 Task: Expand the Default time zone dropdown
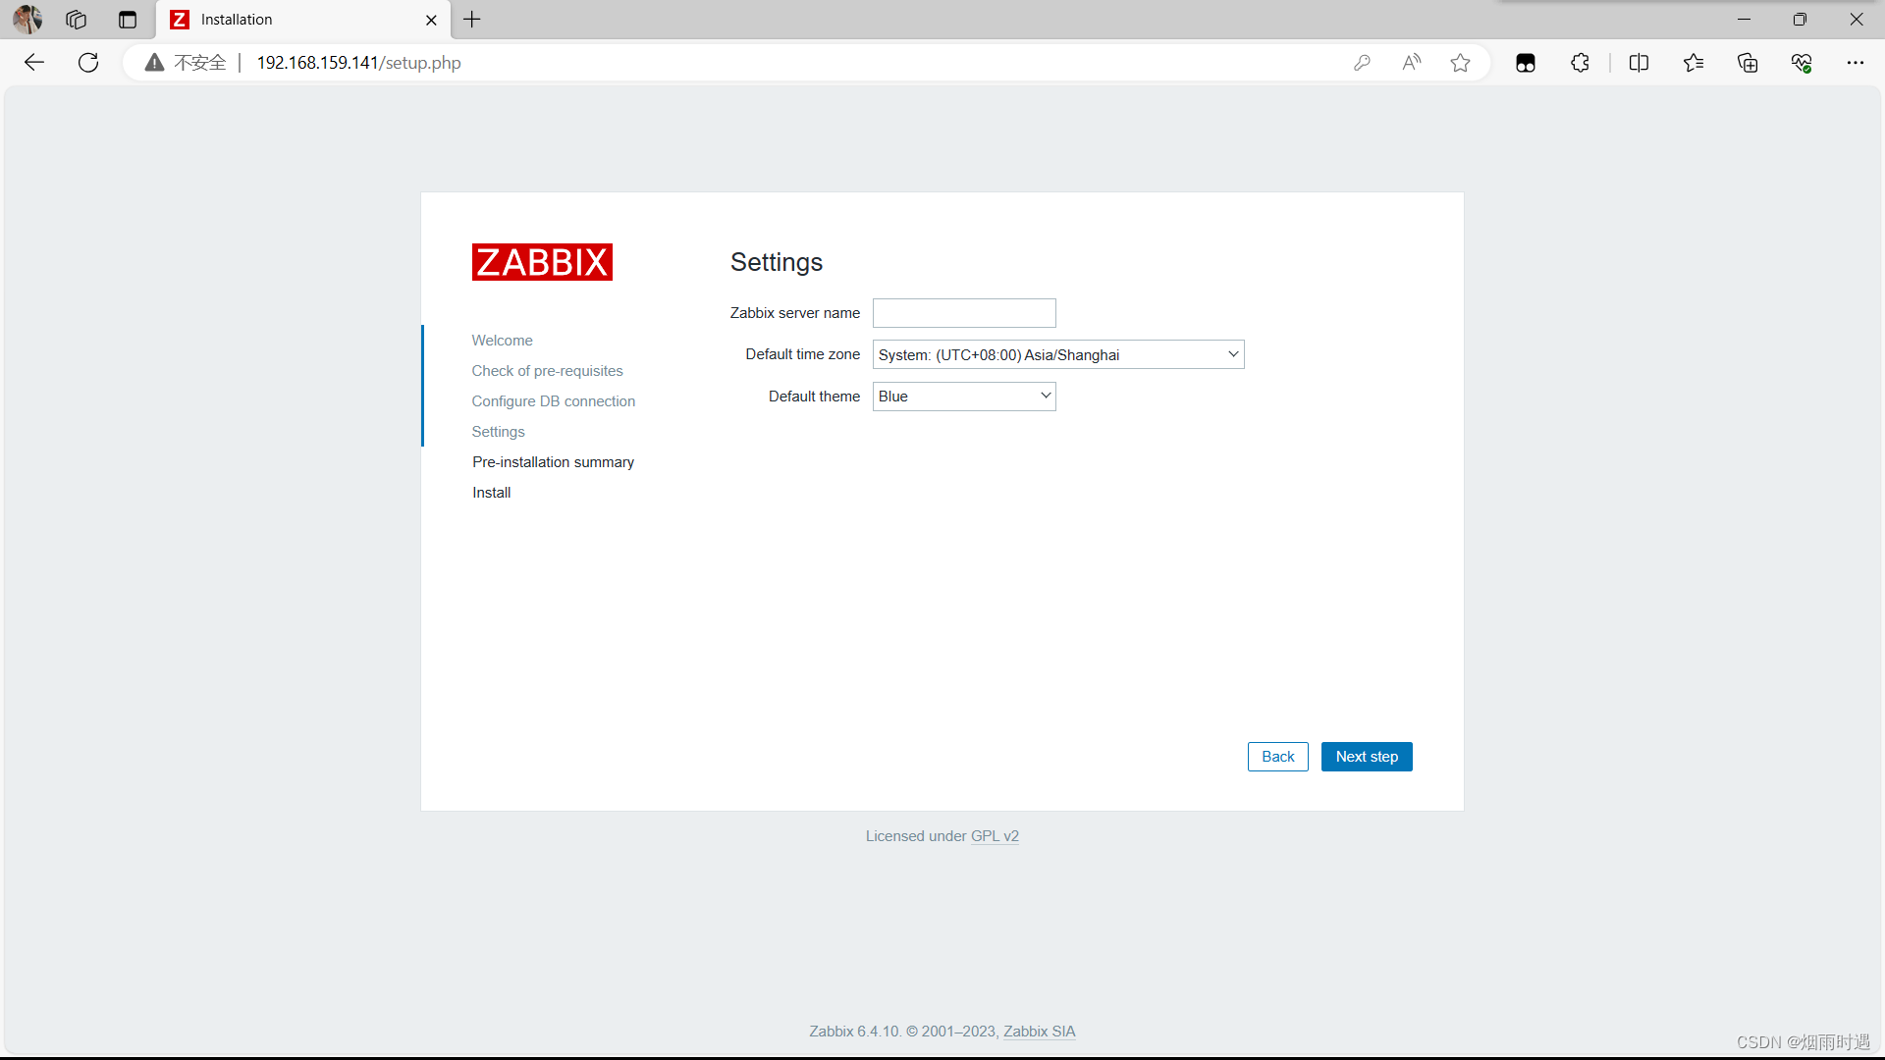click(1057, 354)
